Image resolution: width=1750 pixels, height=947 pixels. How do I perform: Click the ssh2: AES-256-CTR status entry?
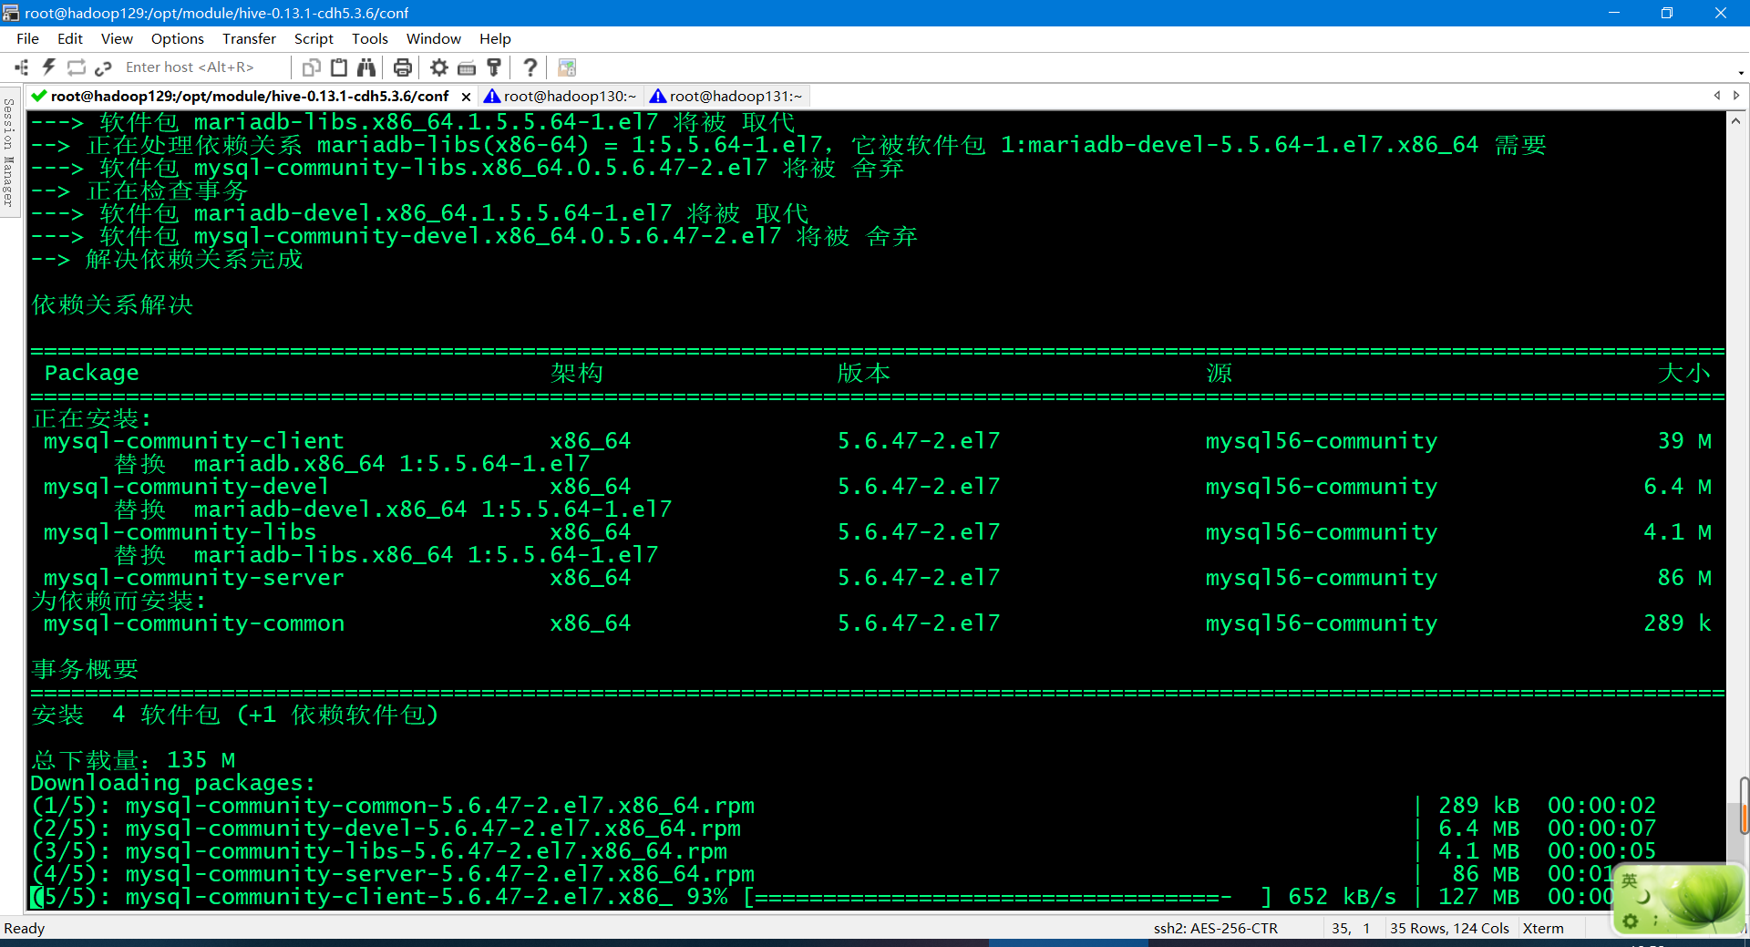pos(1216,928)
